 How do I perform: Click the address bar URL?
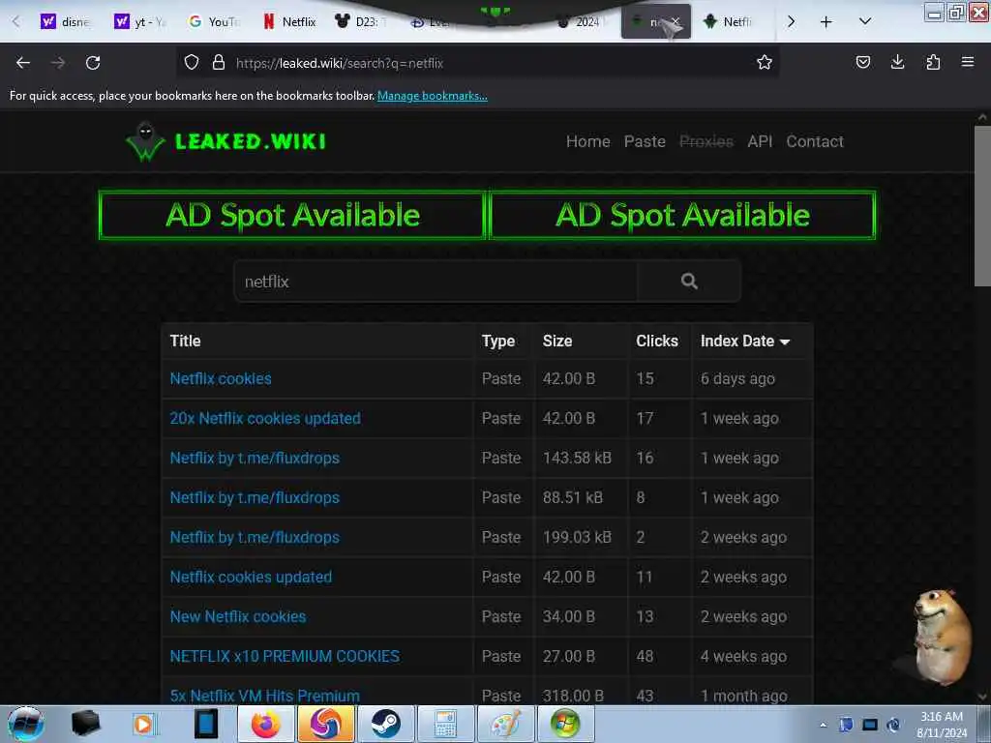[340, 63]
